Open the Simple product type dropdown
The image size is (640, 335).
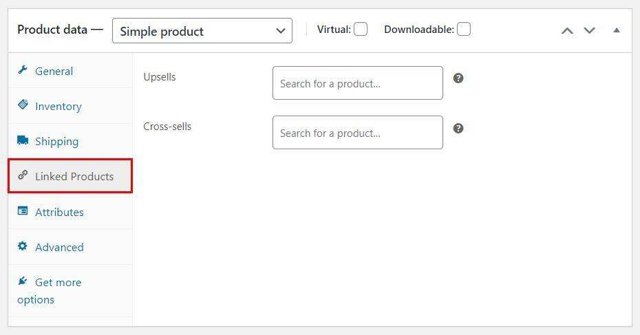coord(202,31)
